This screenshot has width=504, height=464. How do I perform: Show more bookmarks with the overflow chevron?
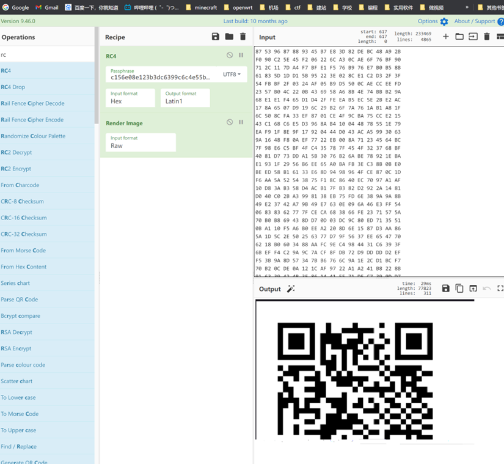467,7
